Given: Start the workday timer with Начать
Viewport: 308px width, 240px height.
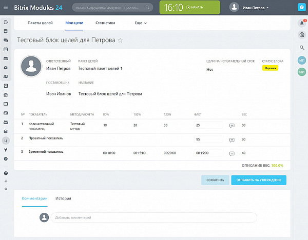Looking at the screenshot, I should (x=195, y=8).
